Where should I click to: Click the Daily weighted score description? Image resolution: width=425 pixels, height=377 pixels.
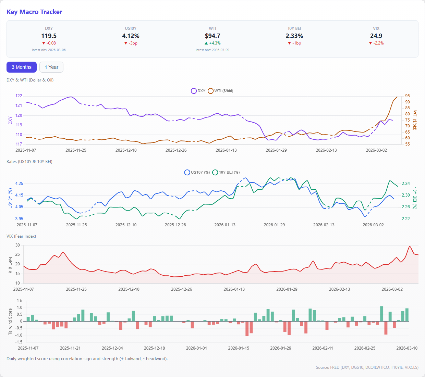tap(87, 359)
